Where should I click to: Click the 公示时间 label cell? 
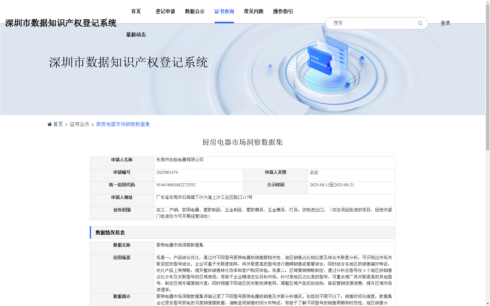click(276, 188)
